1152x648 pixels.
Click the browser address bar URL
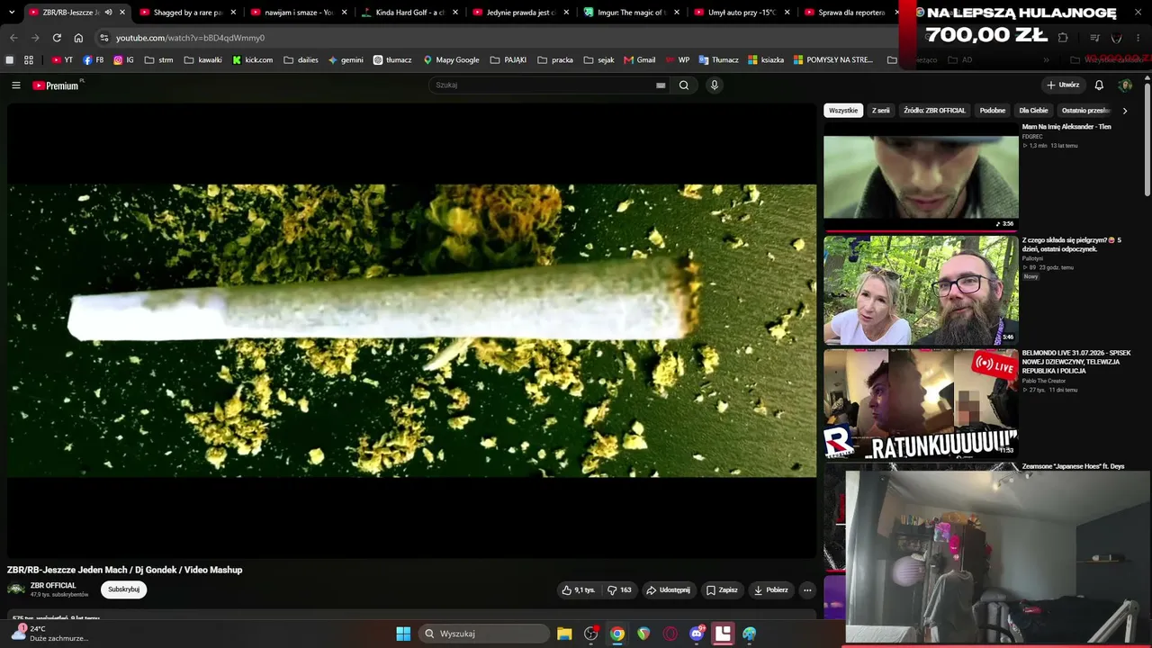190,38
